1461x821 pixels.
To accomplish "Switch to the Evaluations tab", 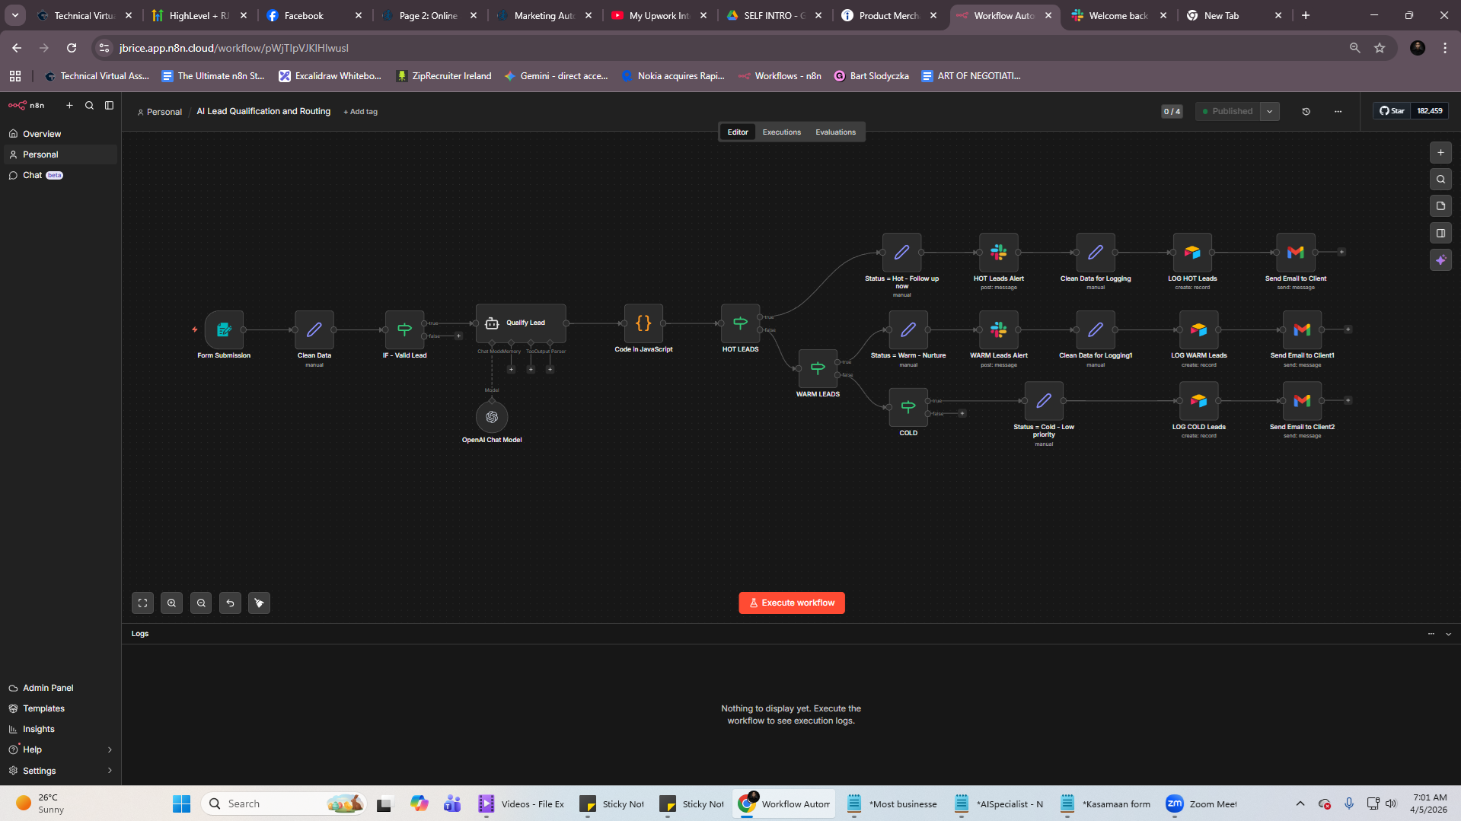I will [835, 132].
